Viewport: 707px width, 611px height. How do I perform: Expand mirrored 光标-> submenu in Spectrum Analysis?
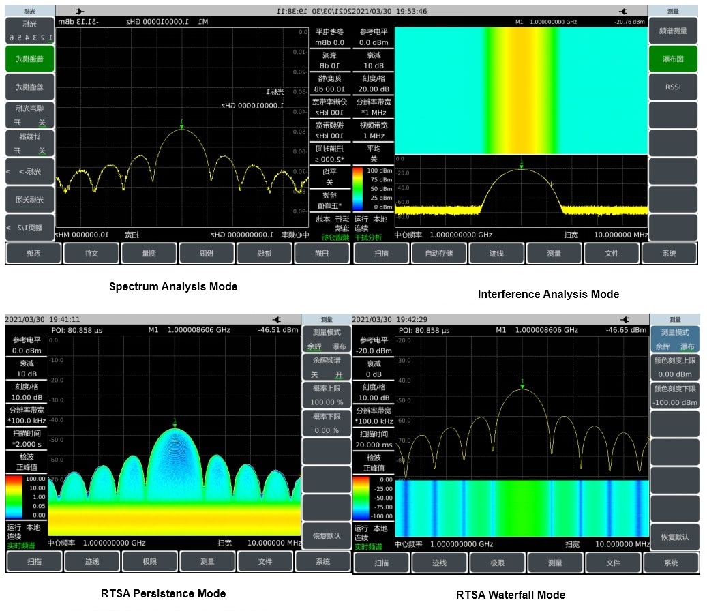coord(30,172)
